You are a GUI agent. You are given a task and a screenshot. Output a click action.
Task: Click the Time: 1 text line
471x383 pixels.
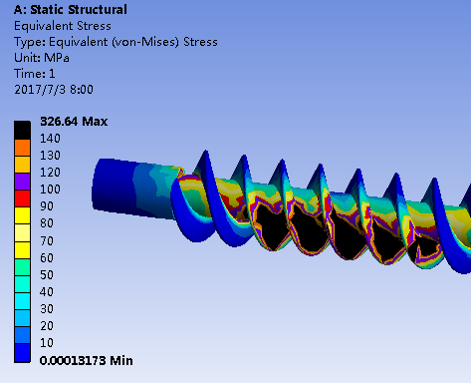(x=35, y=74)
